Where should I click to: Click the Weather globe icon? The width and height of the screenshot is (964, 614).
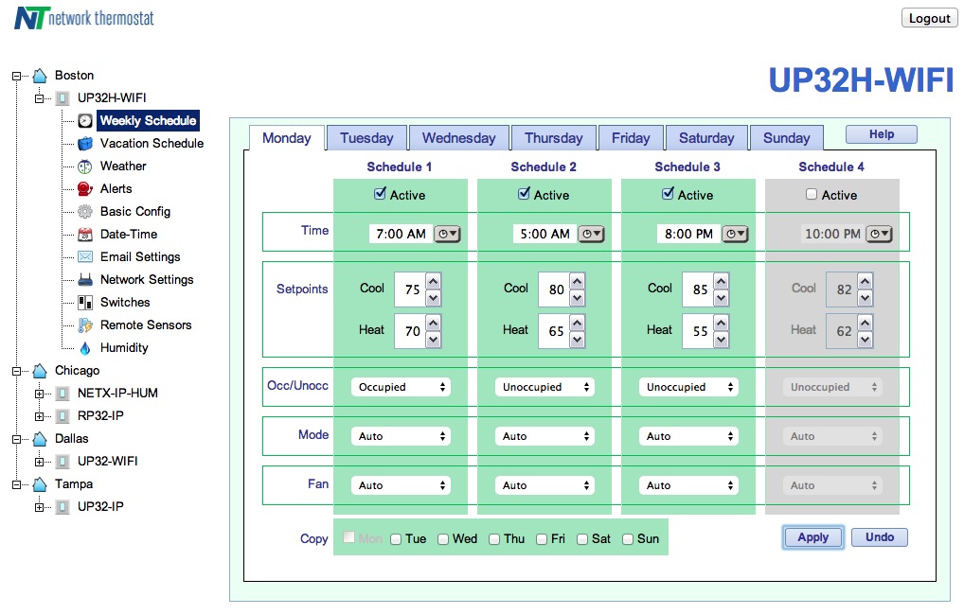coord(85,167)
